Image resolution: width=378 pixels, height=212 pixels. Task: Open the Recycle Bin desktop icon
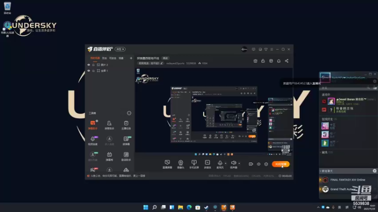click(x=7, y=8)
